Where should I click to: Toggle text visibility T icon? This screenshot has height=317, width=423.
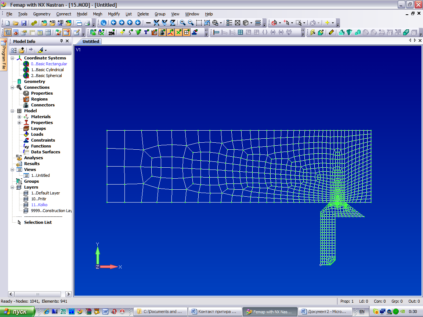(147, 33)
